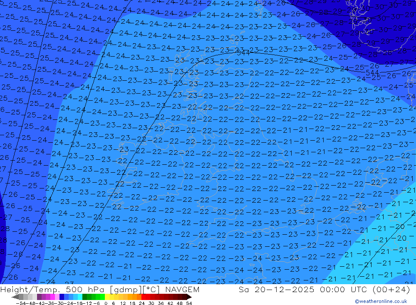
Task: Pick the dark green -12 legend swatch
Action: (84, 297)
